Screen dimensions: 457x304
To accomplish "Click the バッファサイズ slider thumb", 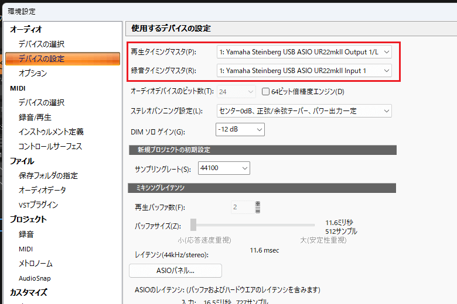I will [x=193, y=225].
